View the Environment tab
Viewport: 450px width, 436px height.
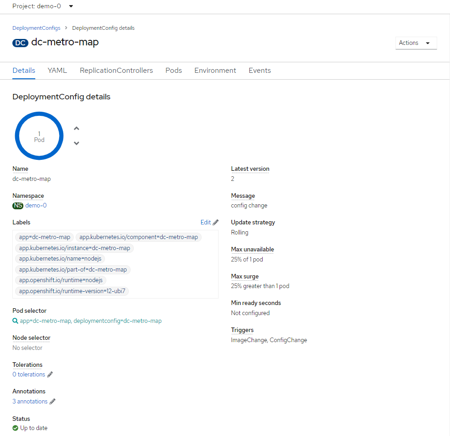click(x=215, y=71)
